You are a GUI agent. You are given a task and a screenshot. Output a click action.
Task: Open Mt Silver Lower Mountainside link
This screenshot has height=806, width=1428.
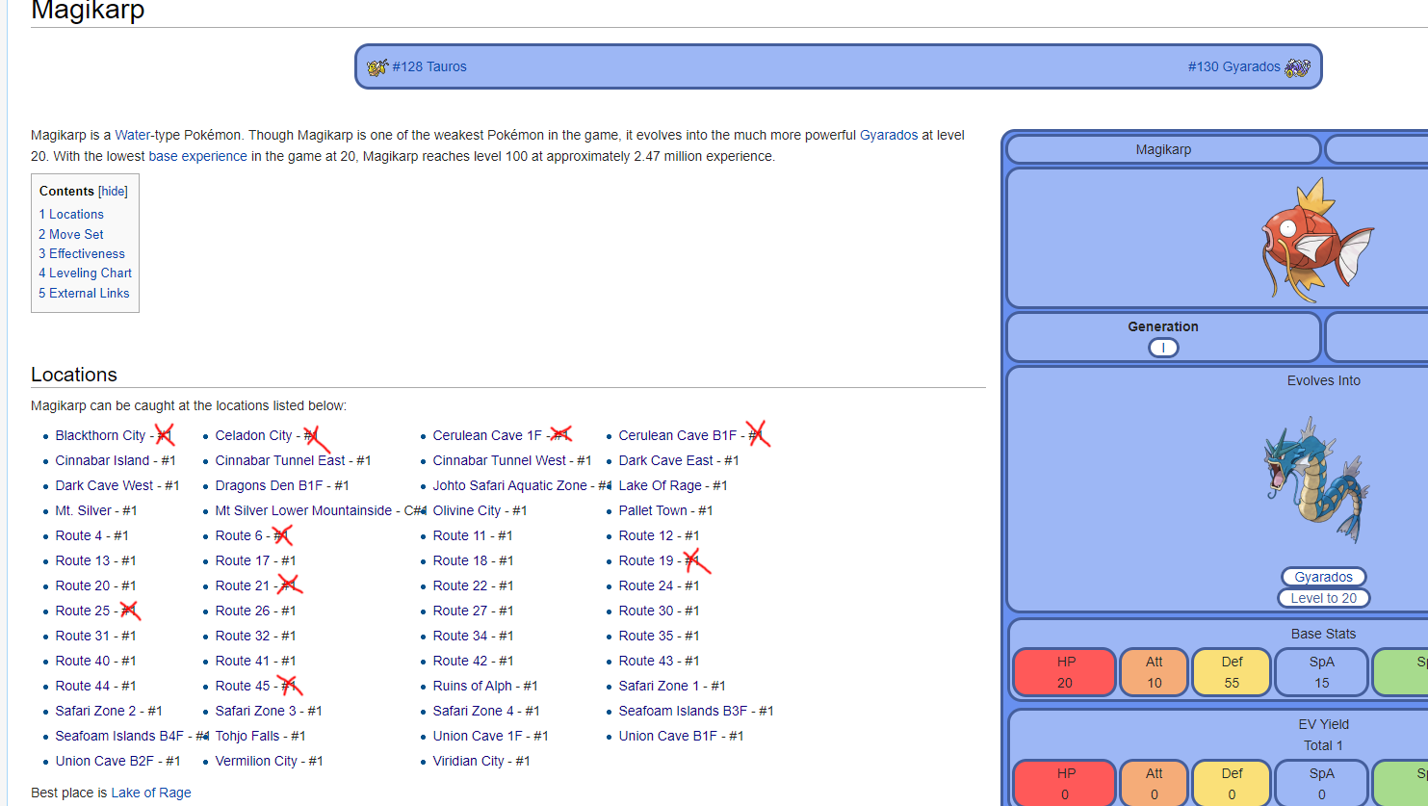(304, 510)
